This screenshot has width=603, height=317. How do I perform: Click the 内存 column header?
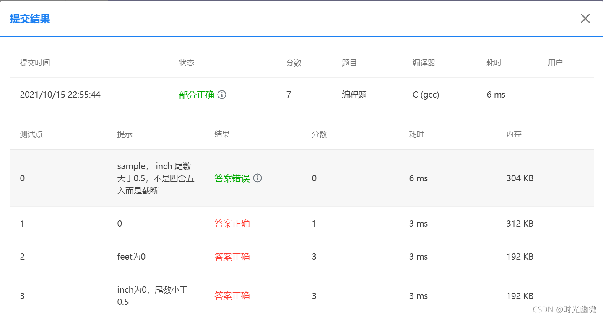(x=514, y=134)
